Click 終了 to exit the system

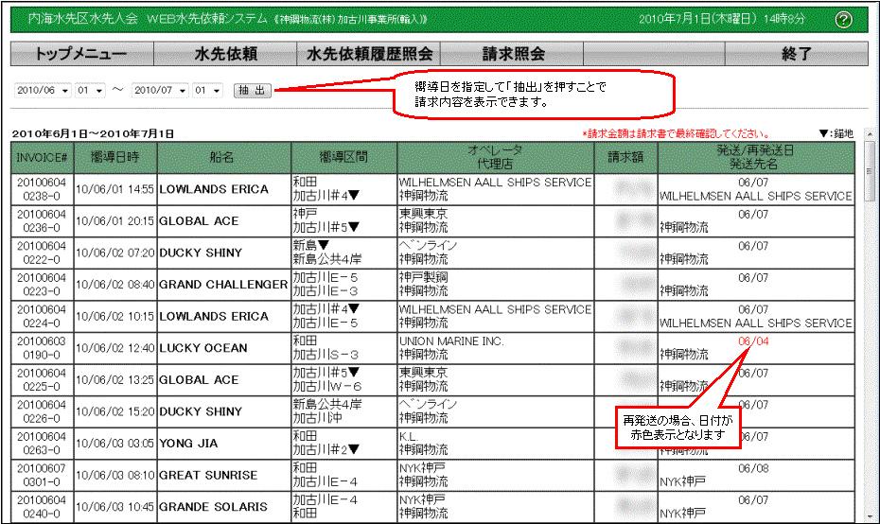pyautogui.click(x=796, y=54)
